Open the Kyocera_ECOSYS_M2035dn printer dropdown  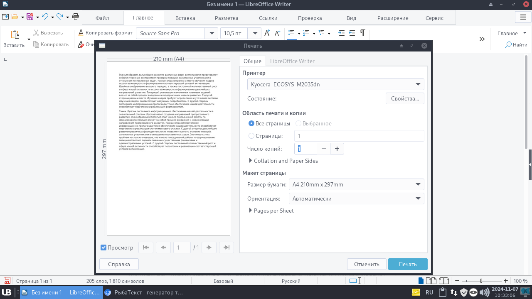335,84
